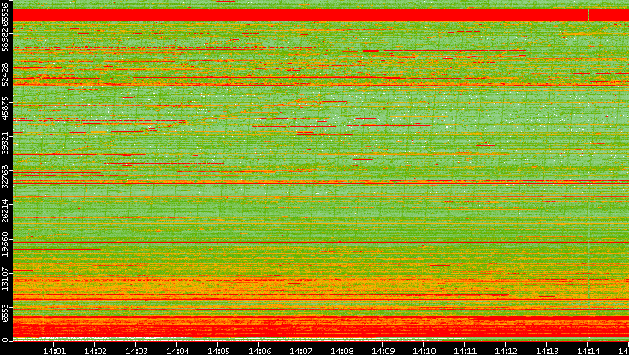The image size is (629, 355).
Task: Click the 14:12 time axis label
Action: [x=507, y=350]
